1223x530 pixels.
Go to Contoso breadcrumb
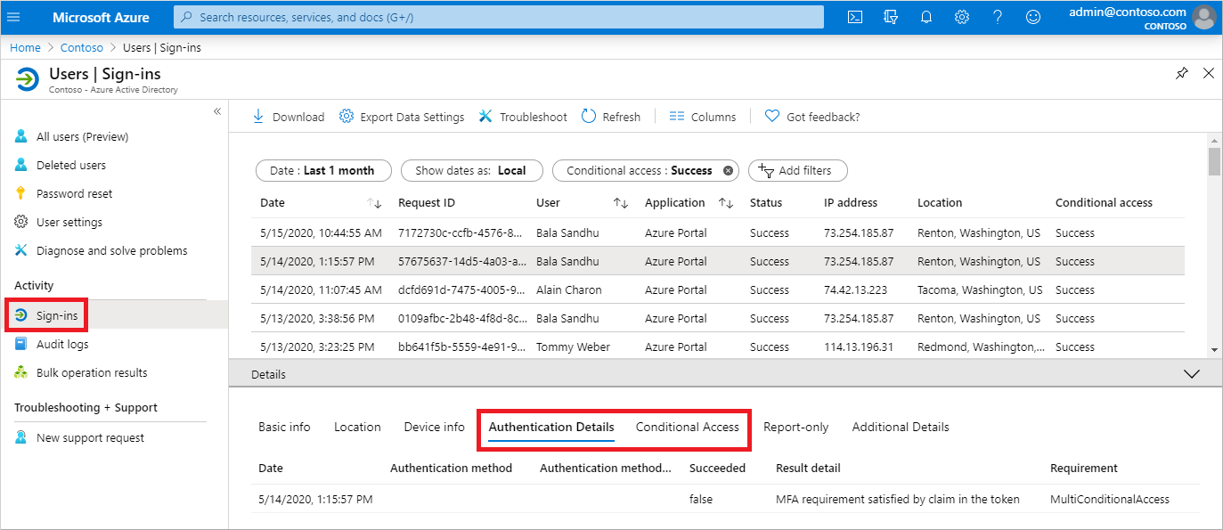coord(82,47)
